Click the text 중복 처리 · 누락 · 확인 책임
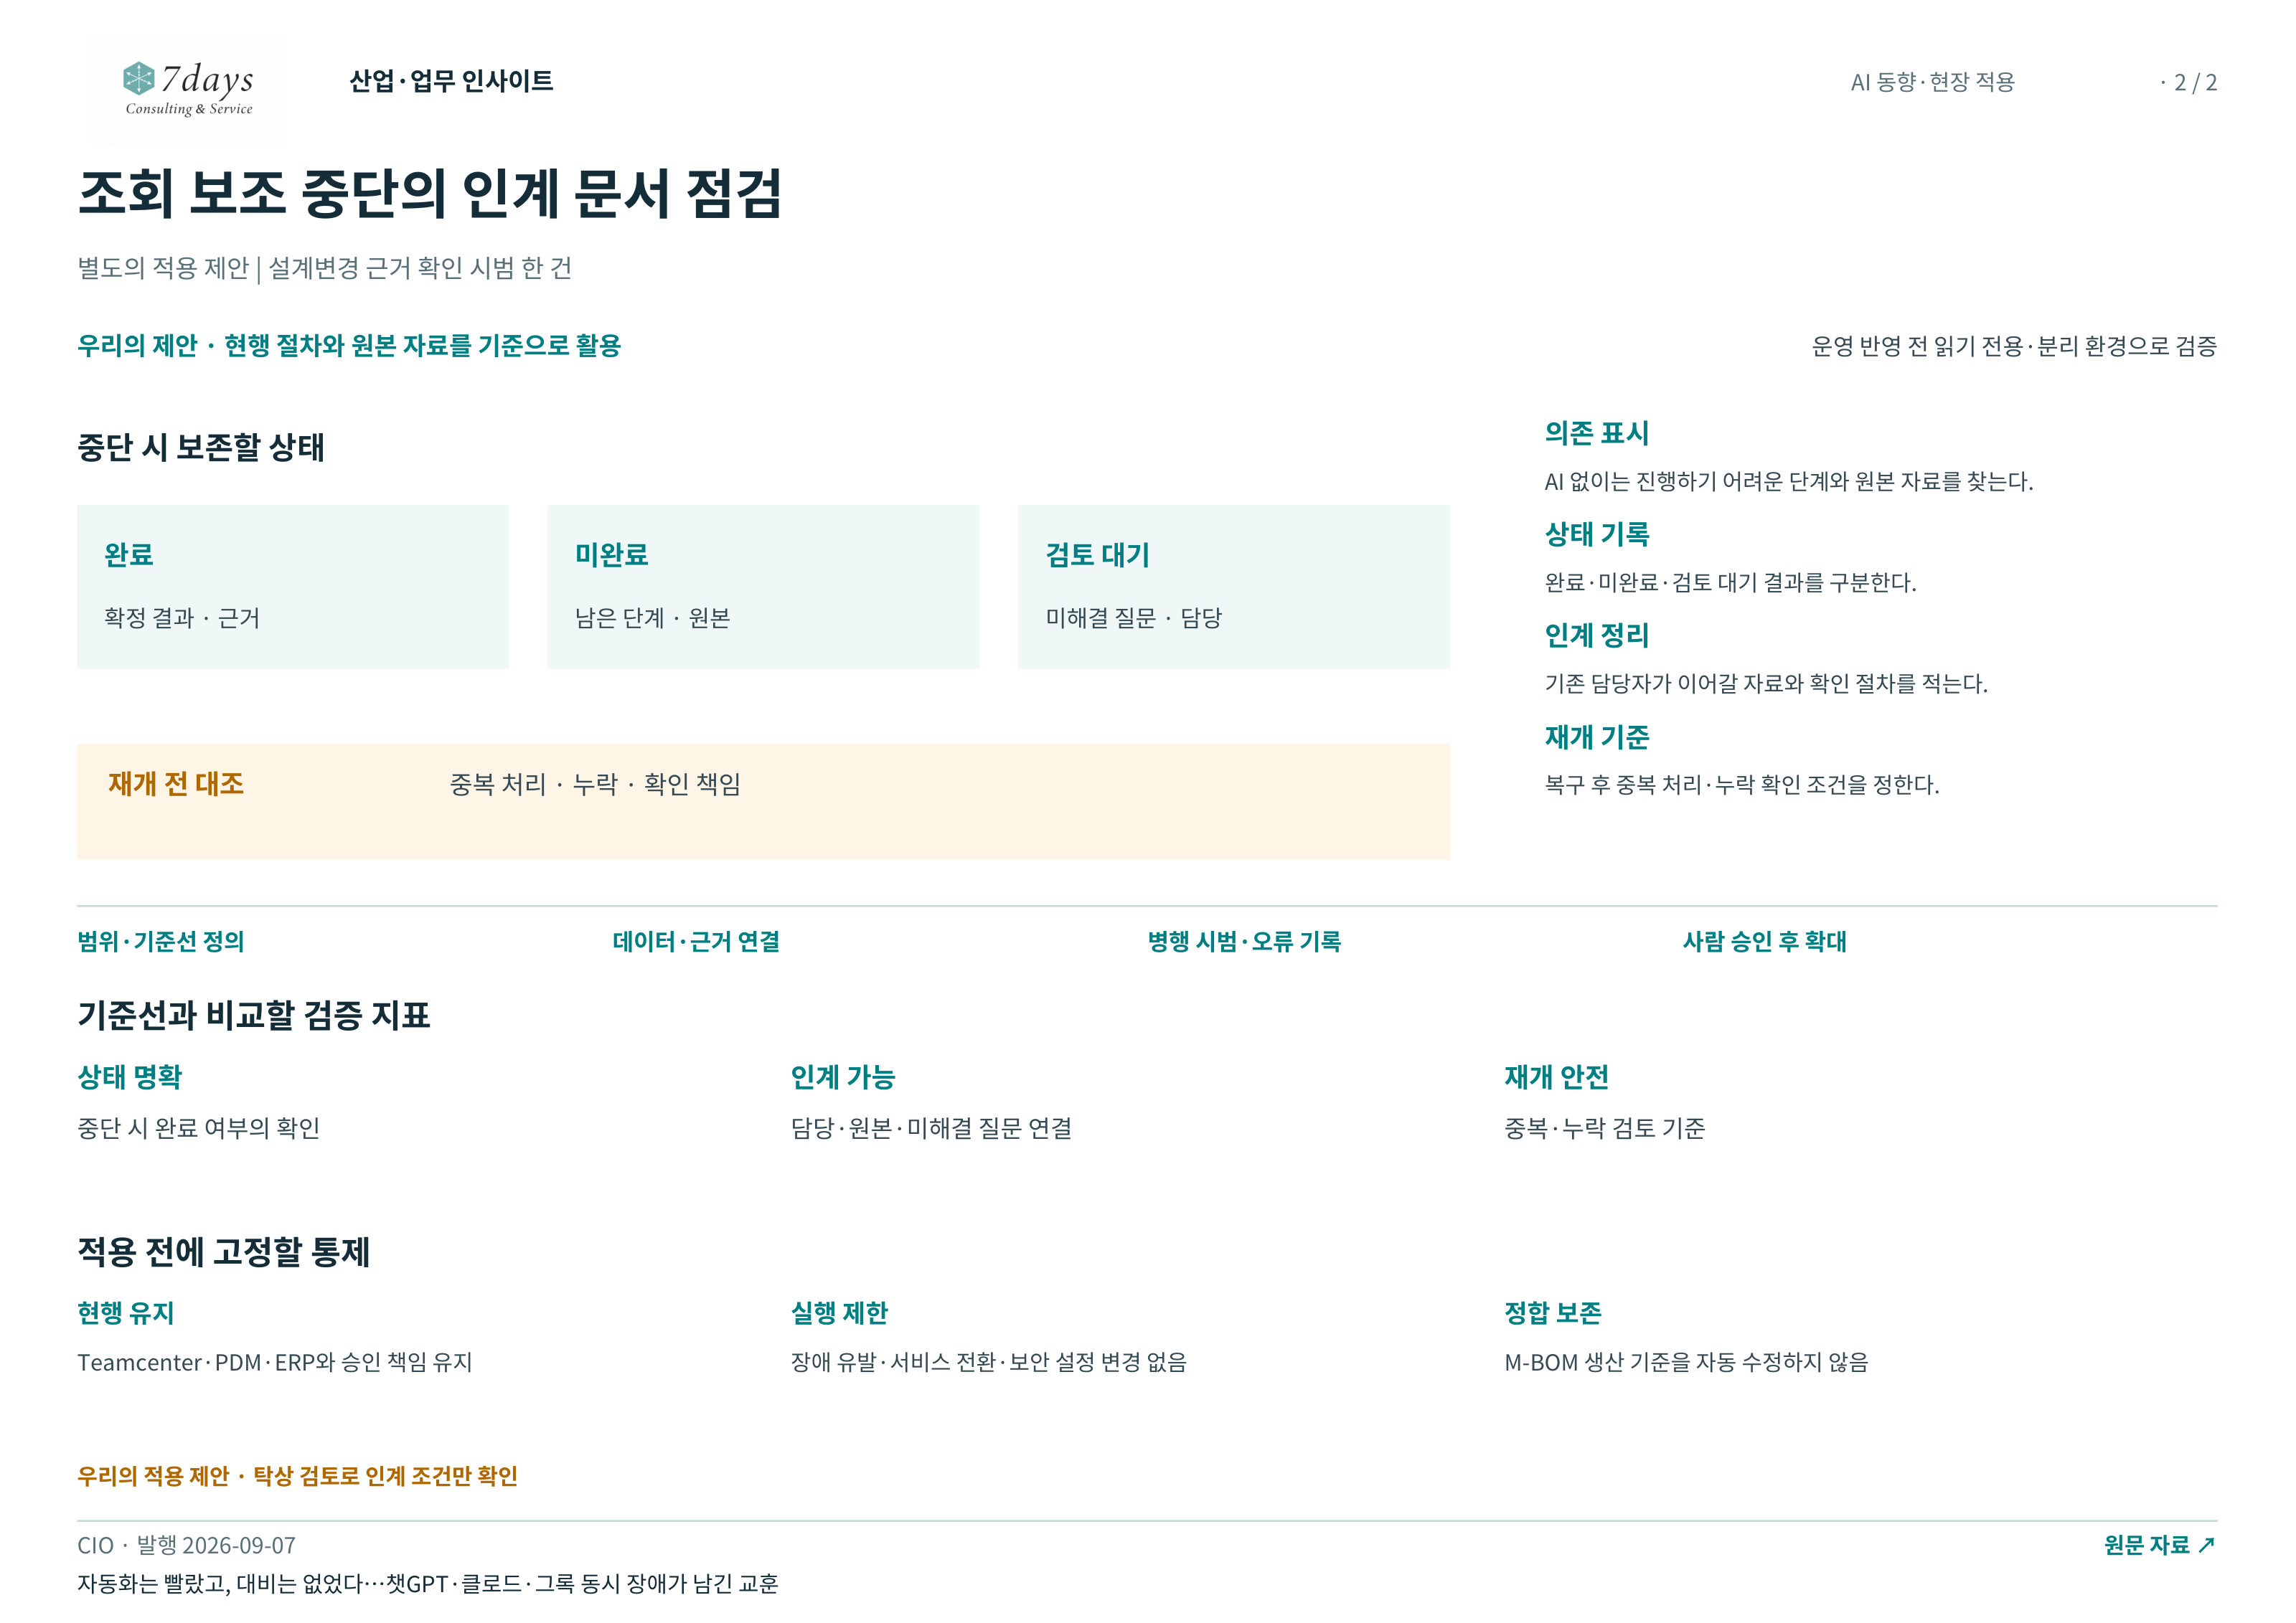 pos(595,785)
